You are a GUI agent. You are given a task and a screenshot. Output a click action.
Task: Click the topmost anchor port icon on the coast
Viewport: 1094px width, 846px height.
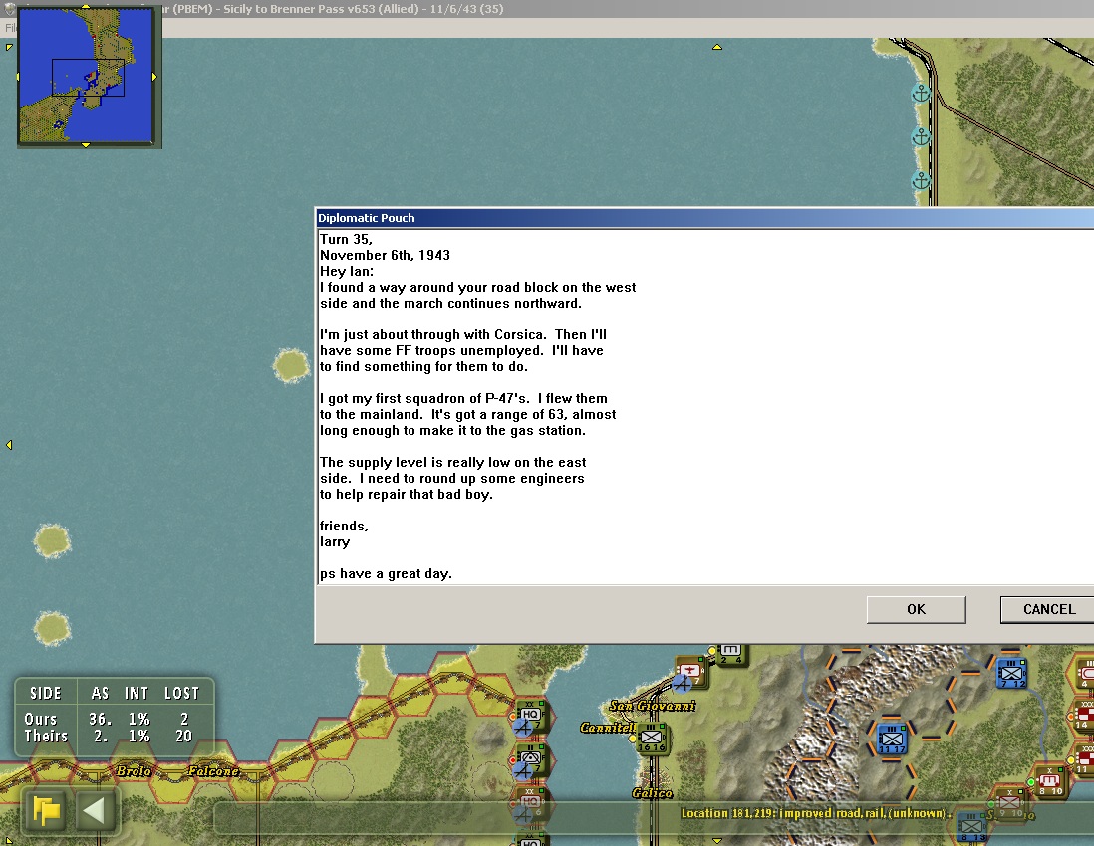click(x=921, y=93)
